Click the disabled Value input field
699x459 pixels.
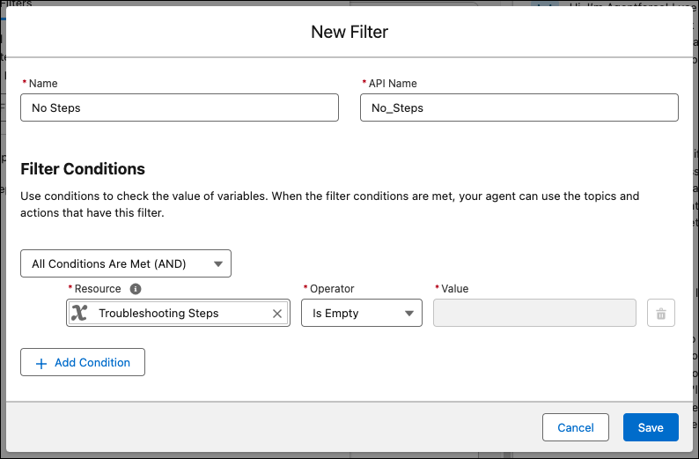click(534, 314)
